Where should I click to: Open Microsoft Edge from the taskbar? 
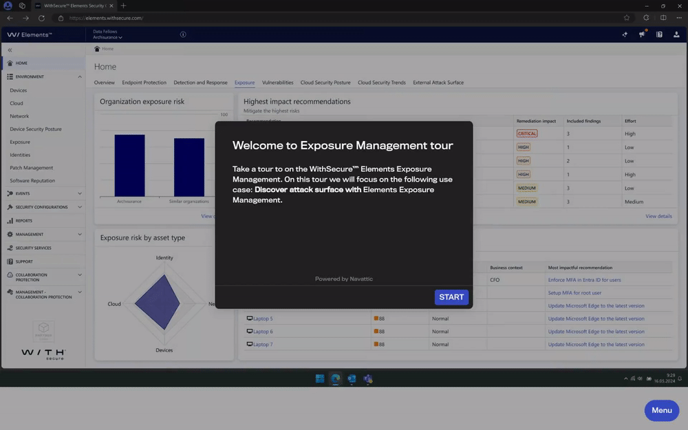(x=336, y=378)
